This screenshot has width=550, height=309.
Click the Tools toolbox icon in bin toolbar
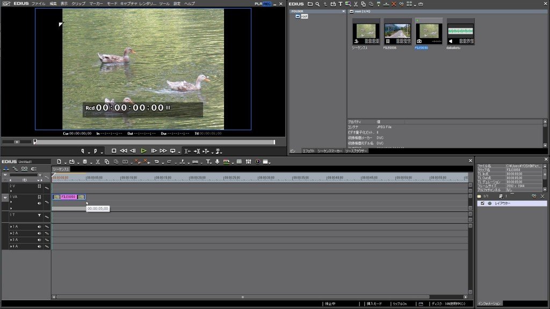[421, 4]
